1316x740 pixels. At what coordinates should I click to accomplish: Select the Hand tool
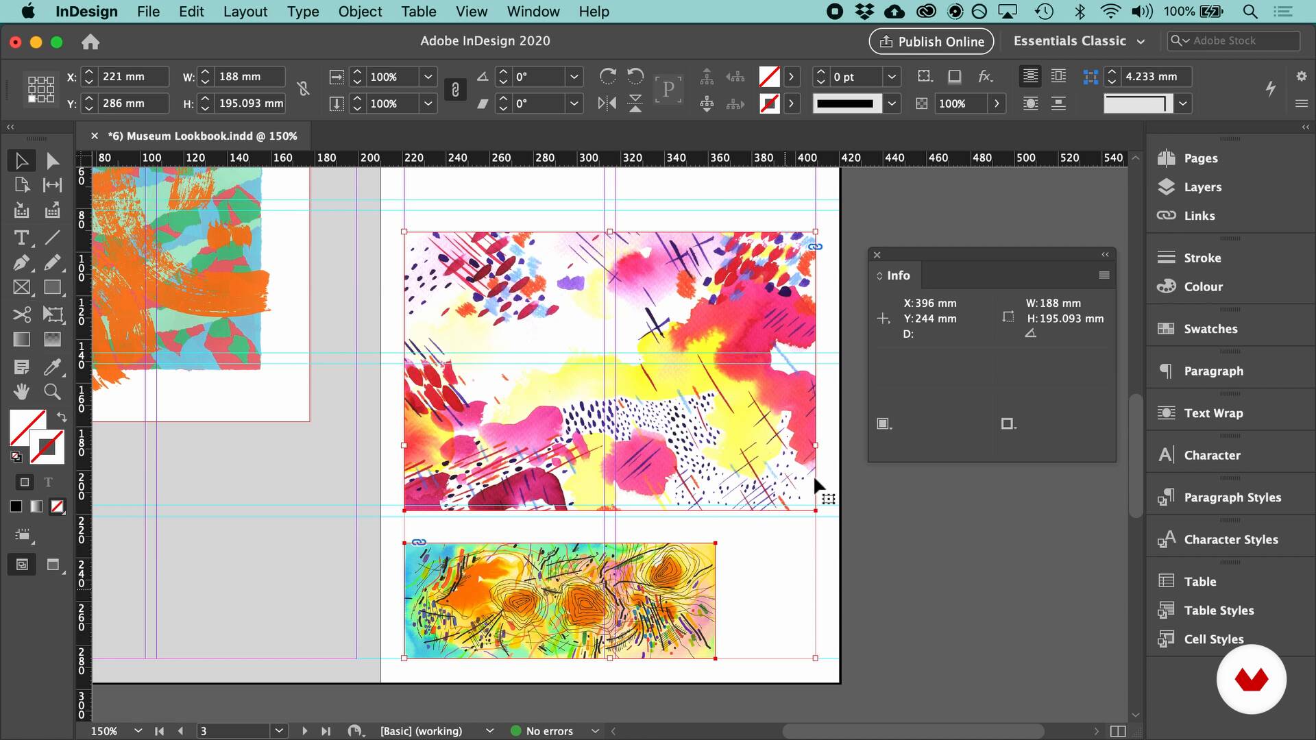[x=21, y=392]
